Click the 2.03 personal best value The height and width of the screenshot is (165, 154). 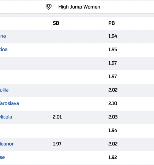pyautogui.click(x=113, y=117)
